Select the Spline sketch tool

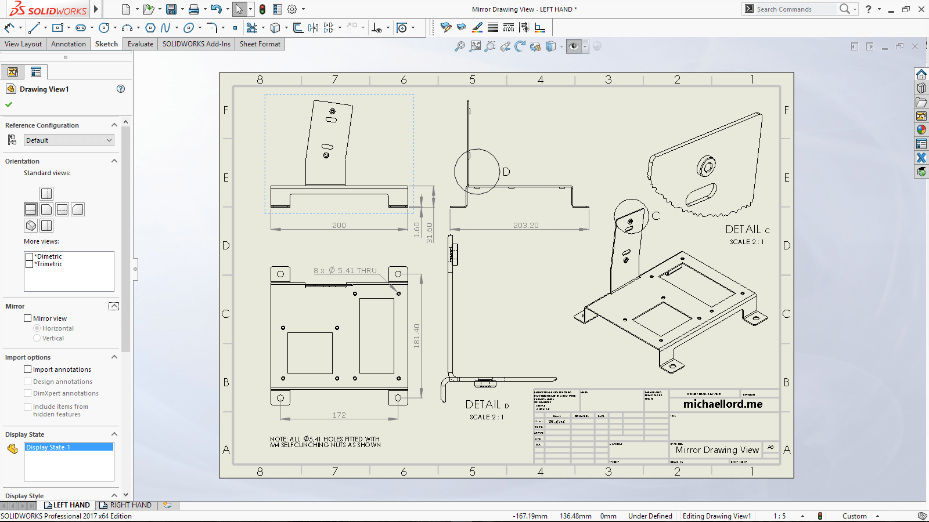click(x=166, y=28)
